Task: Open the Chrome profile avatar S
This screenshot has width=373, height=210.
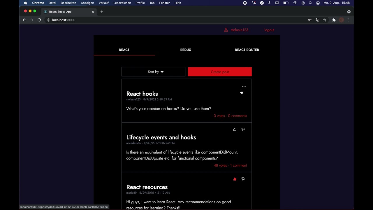Action: 342,20
